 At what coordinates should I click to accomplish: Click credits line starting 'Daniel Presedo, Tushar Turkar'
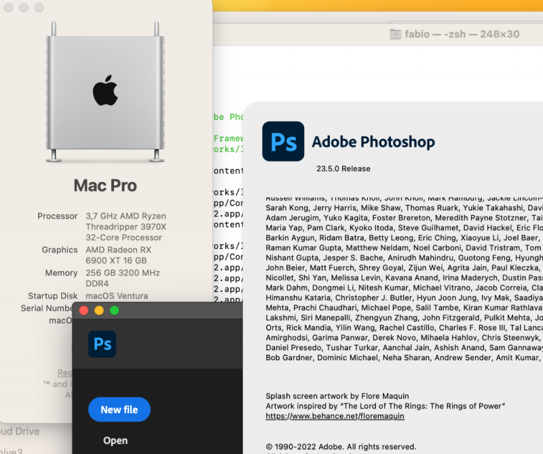tap(404, 347)
